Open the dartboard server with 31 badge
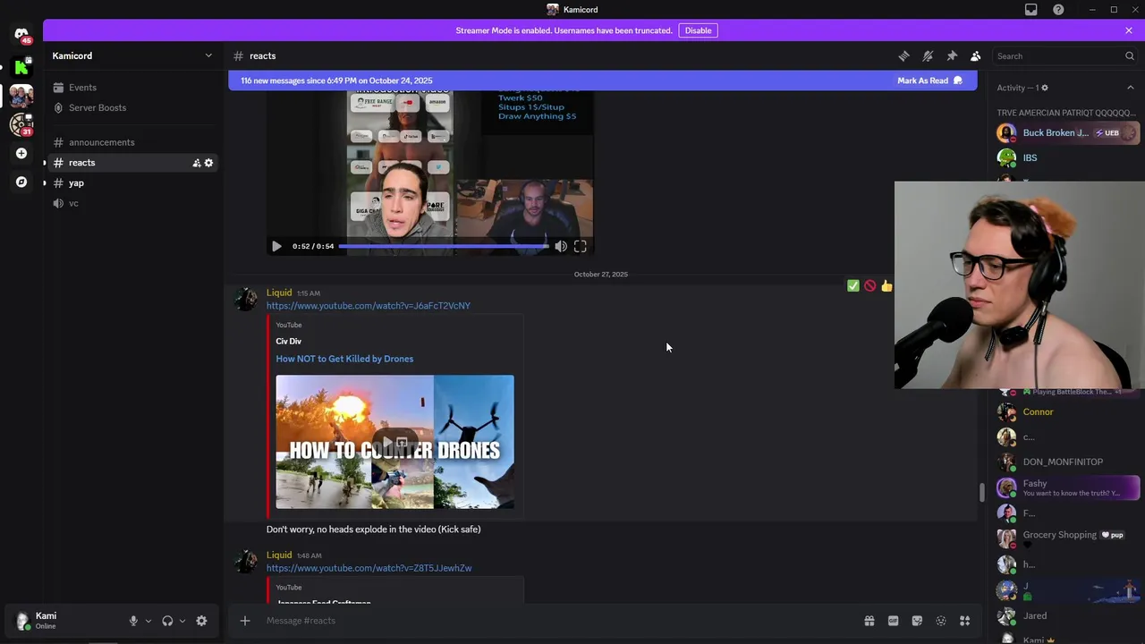The image size is (1145, 644). pos(21,124)
